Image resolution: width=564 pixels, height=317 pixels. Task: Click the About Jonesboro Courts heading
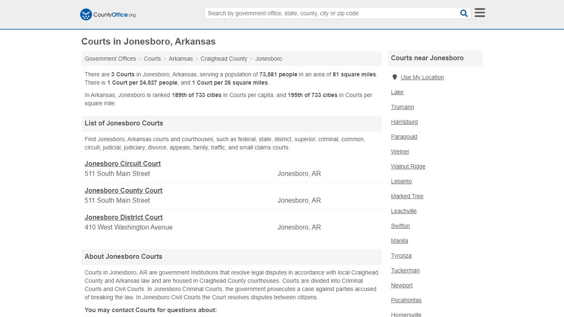[x=123, y=256]
